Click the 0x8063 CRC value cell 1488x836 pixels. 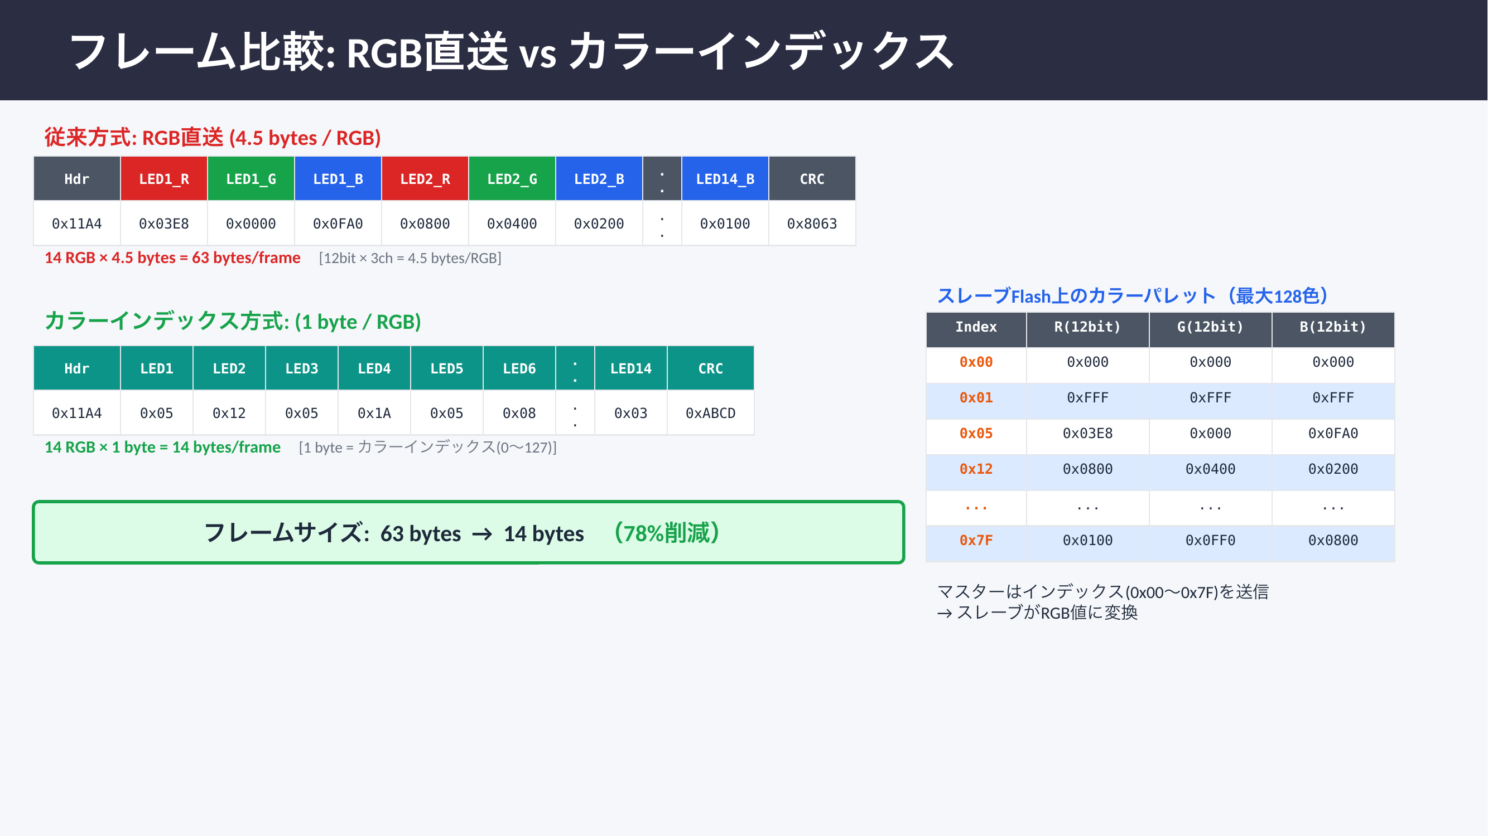tap(812, 223)
